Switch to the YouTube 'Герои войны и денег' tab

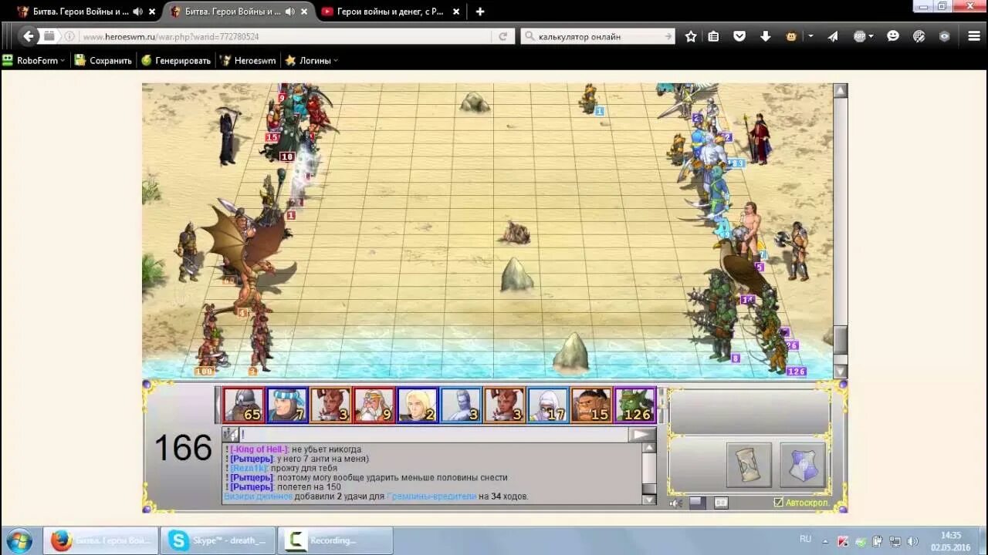[390, 12]
